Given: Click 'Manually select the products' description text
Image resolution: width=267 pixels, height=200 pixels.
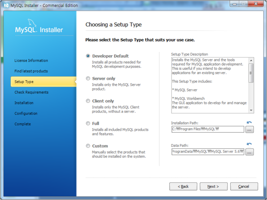Looking at the screenshot, I should 119,154.
